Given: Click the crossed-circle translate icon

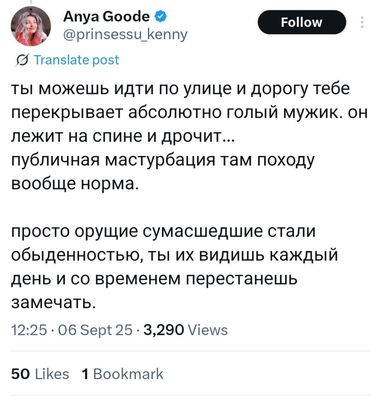Looking at the screenshot, I should pyautogui.click(x=23, y=60).
